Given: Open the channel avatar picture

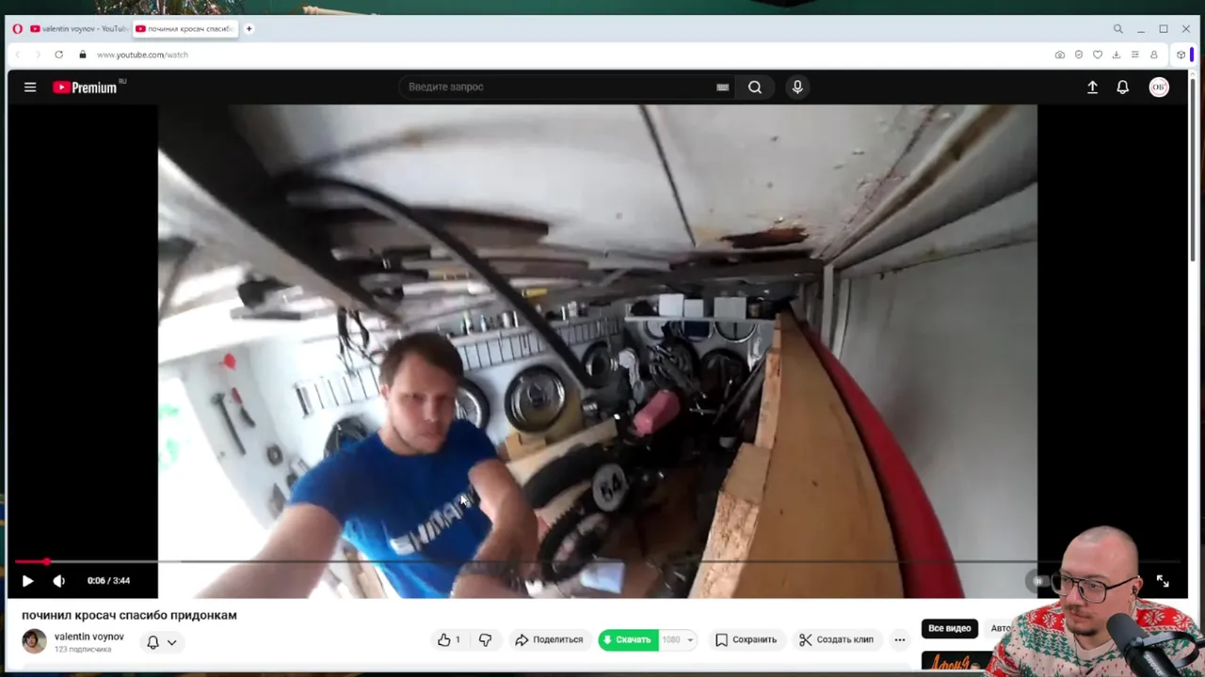Looking at the screenshot, I should click(x=35, y=641).
